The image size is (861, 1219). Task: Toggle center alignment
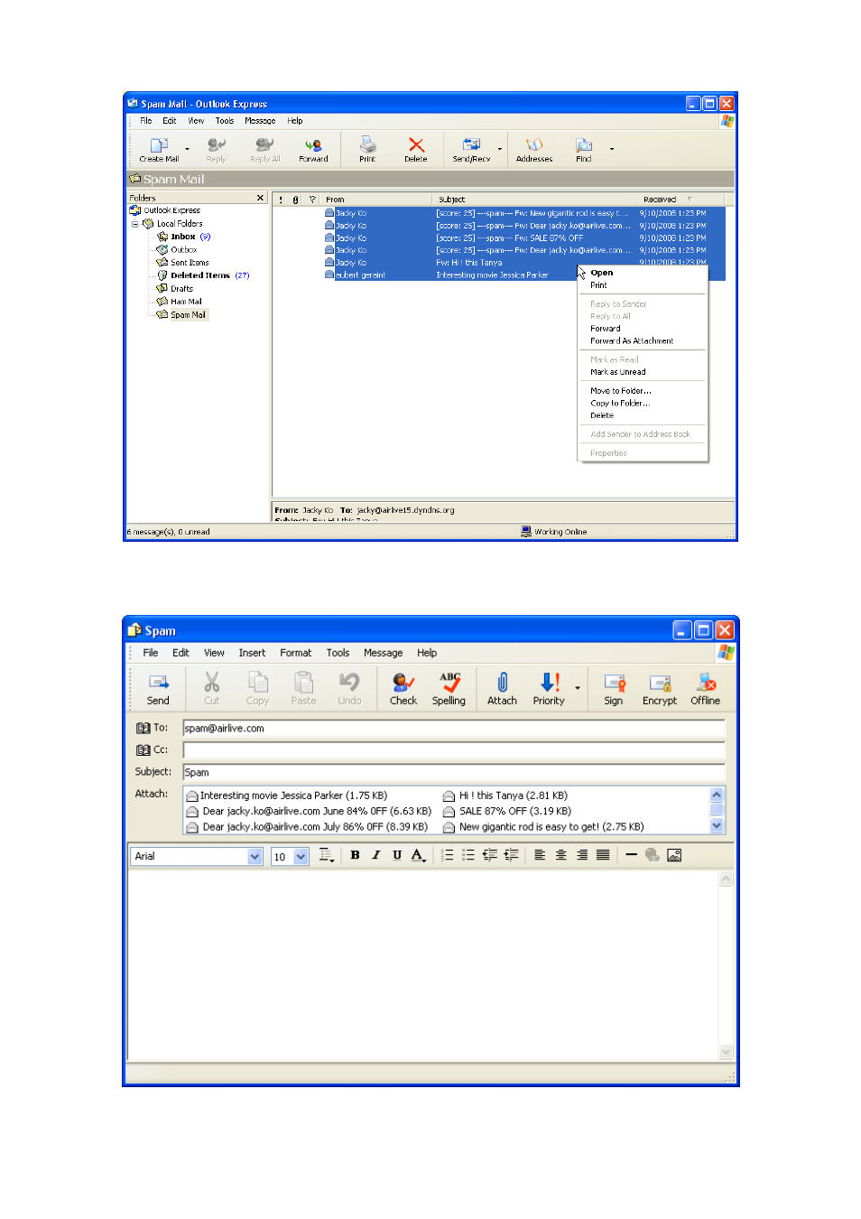(x=560, y=855)
